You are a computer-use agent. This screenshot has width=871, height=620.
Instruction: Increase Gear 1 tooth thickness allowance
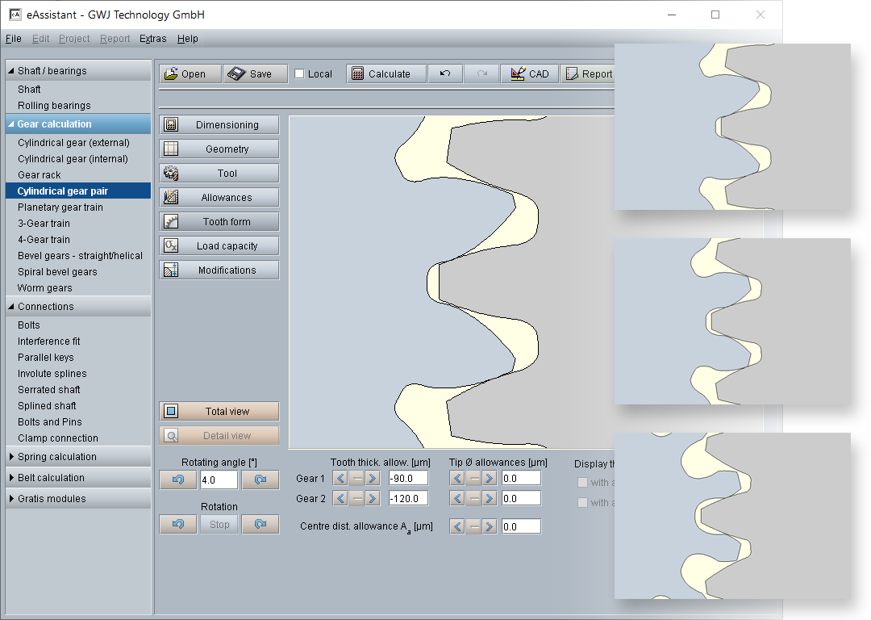(x=373, y=478)
